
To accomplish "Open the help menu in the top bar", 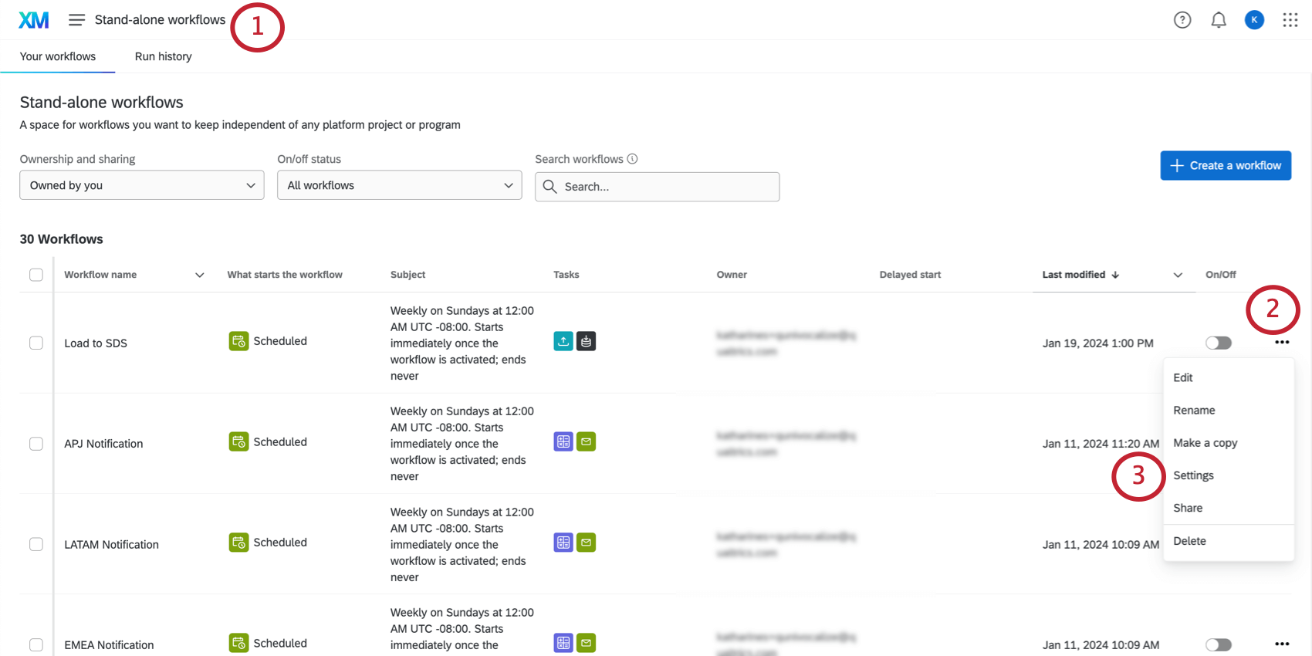I will point(1182,20).
